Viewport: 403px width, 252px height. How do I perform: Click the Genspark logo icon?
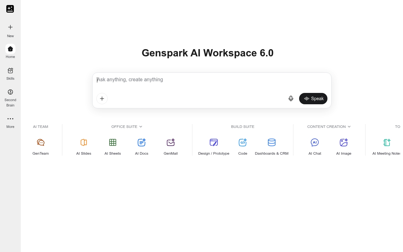click(x=10, y=9)
